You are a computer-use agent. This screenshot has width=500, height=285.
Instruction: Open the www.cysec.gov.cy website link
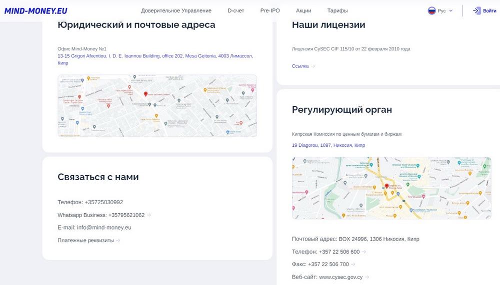341,277
